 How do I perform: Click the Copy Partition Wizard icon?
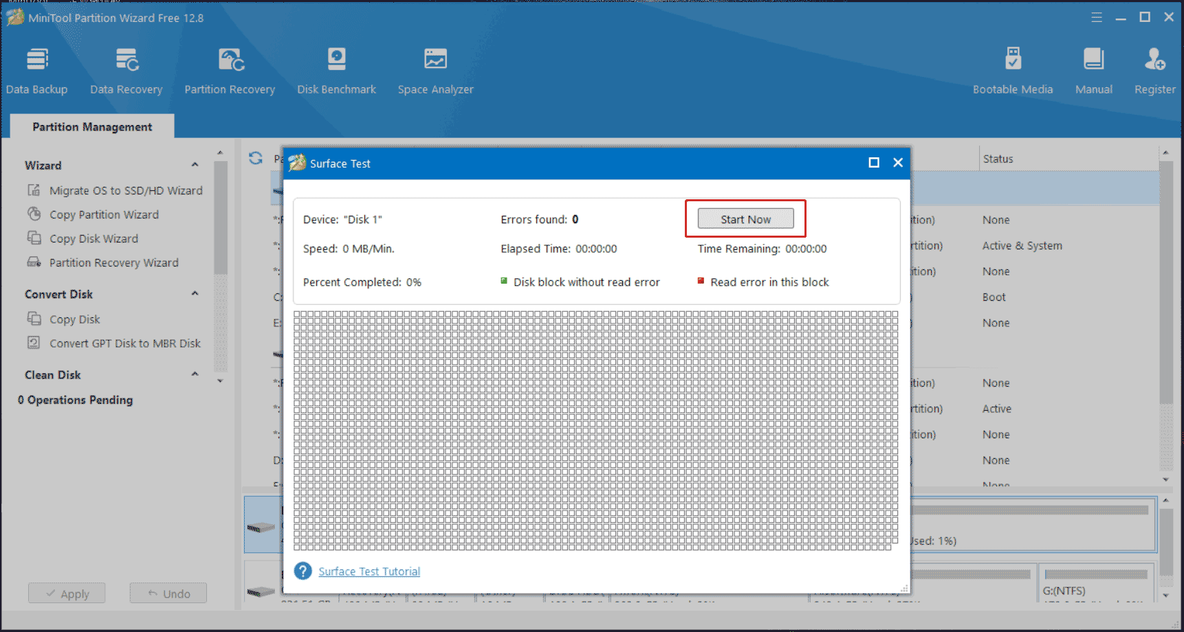[34, 214]
